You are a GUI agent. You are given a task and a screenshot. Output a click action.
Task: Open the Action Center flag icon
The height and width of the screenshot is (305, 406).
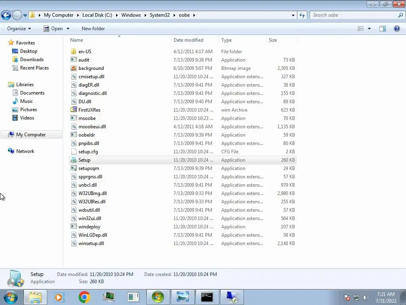(x=347, y=297)
